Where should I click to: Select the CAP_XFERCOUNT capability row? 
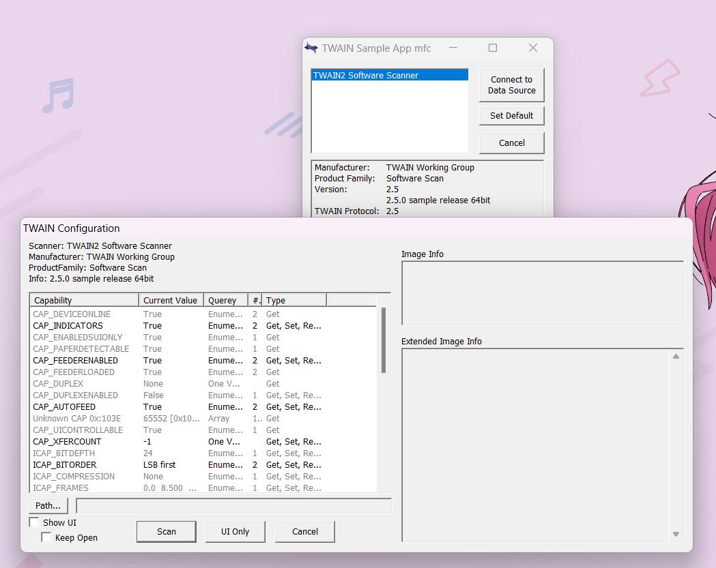[x=203, y=442]
